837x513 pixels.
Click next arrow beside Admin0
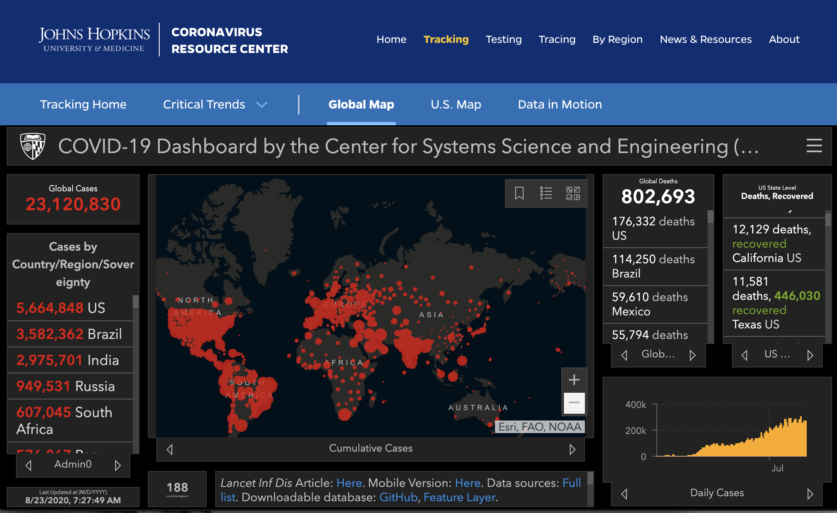coord(118,465)
